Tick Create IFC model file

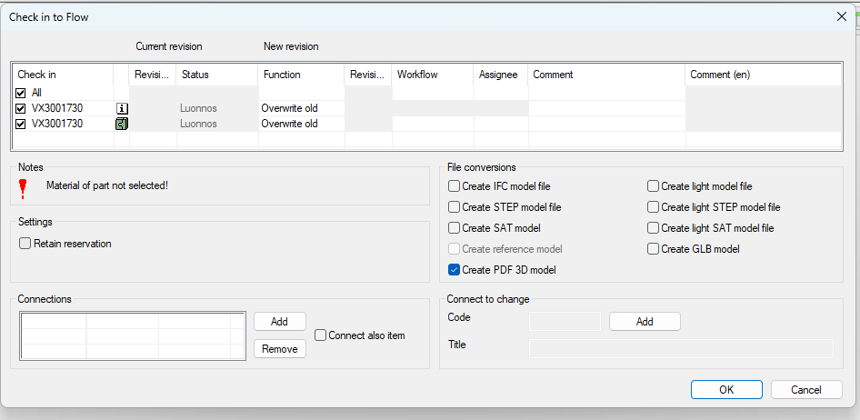(x=455, y=186)
